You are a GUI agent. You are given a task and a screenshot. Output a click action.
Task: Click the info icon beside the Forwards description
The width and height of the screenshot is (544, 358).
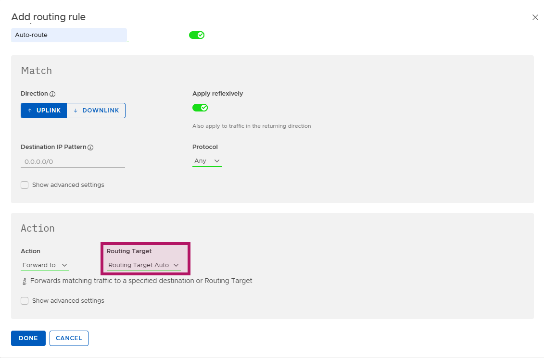click(24, 282)
